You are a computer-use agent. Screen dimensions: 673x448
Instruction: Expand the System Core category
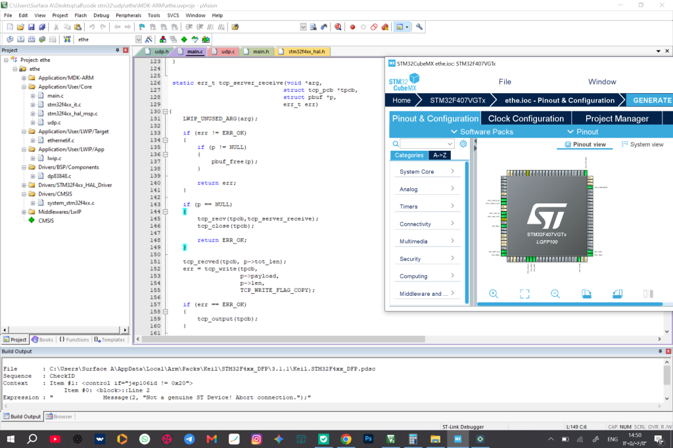[427, 171]
